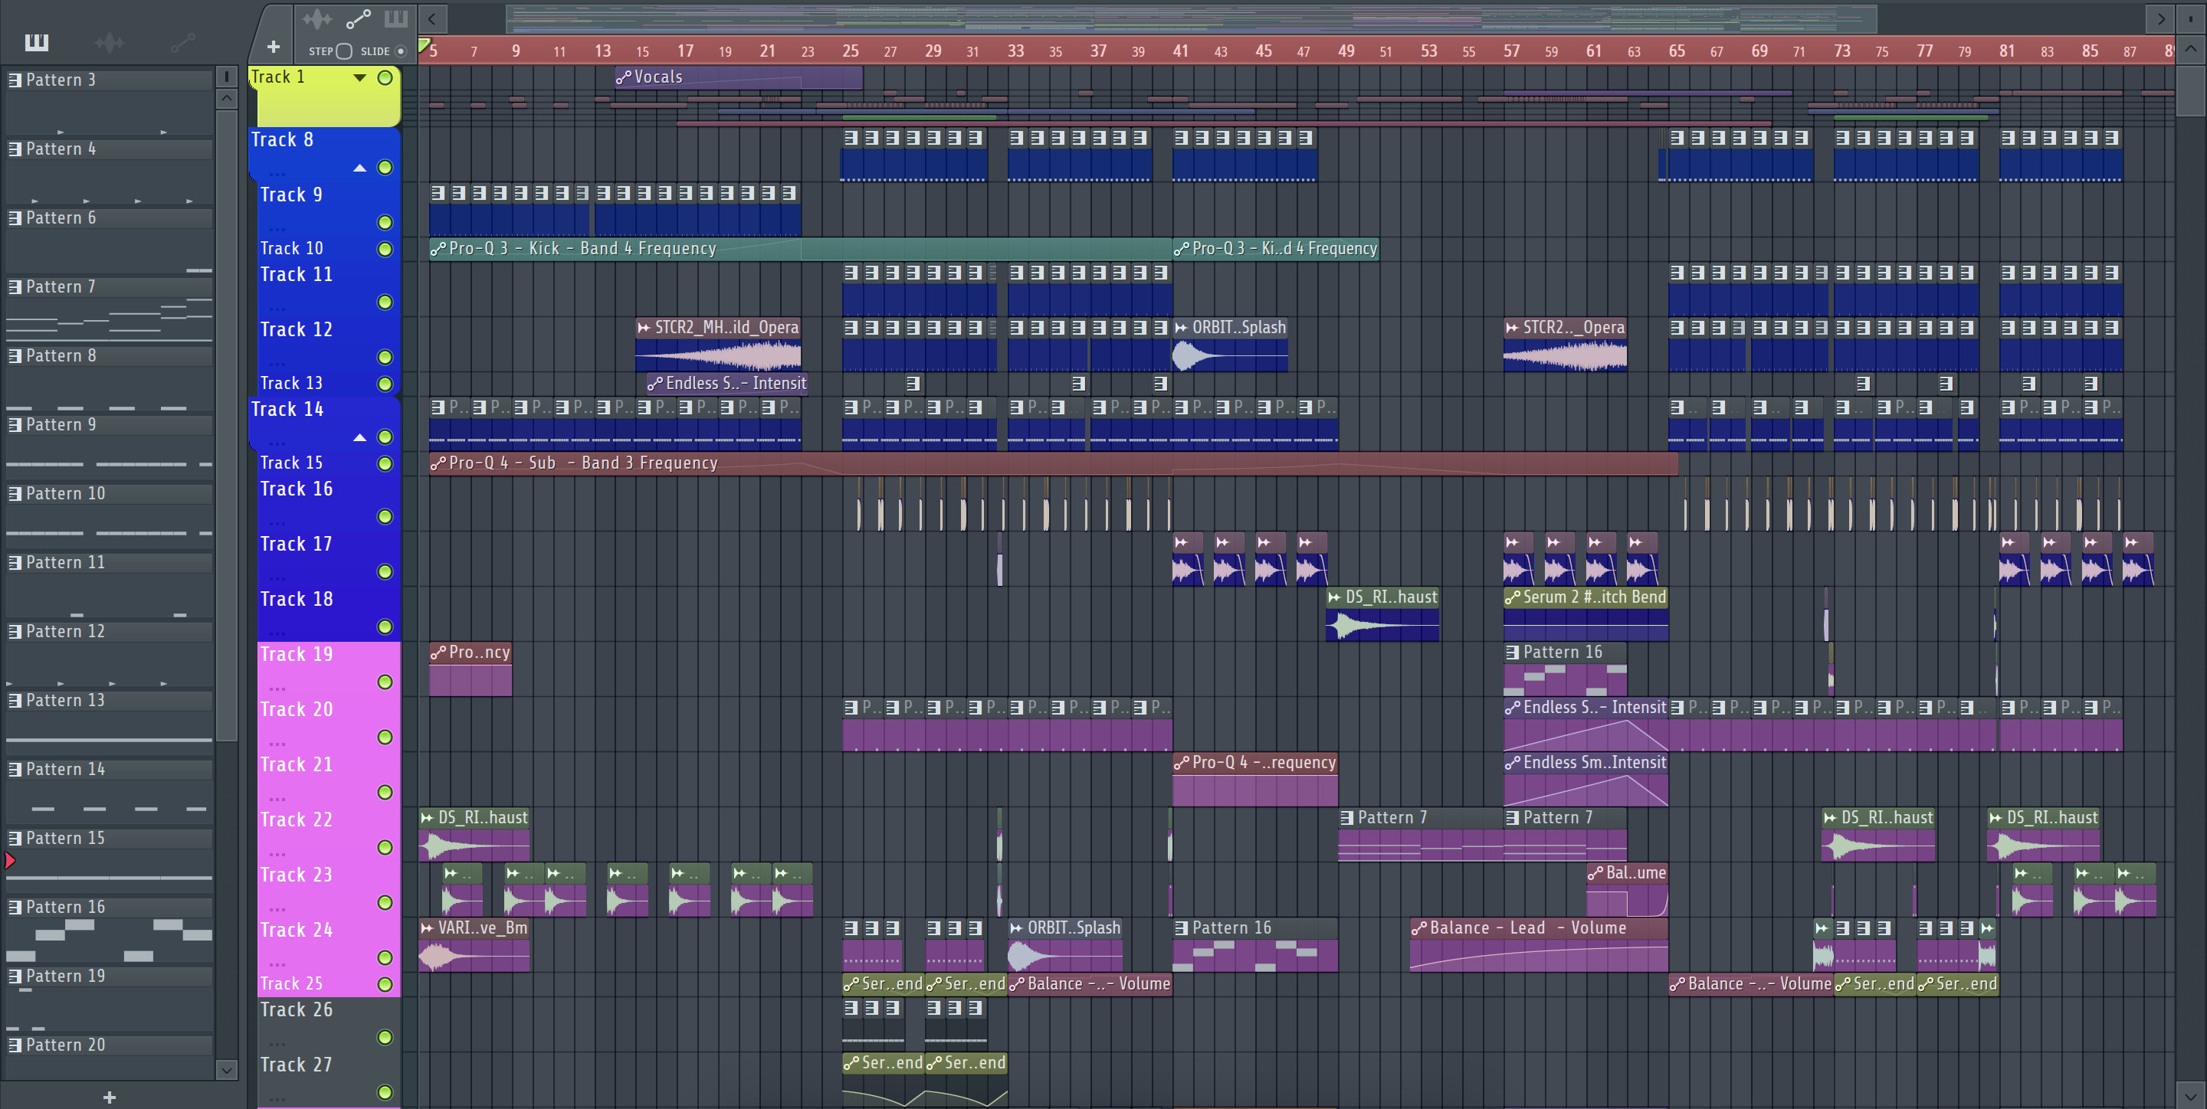Focus automation clips in the playlist
The width and height of the screenshot is (2207, 1109).
click(358, 18)
